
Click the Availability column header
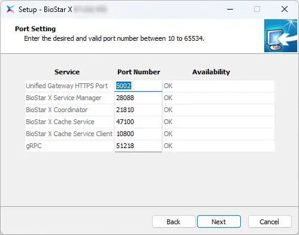point(211,72)
